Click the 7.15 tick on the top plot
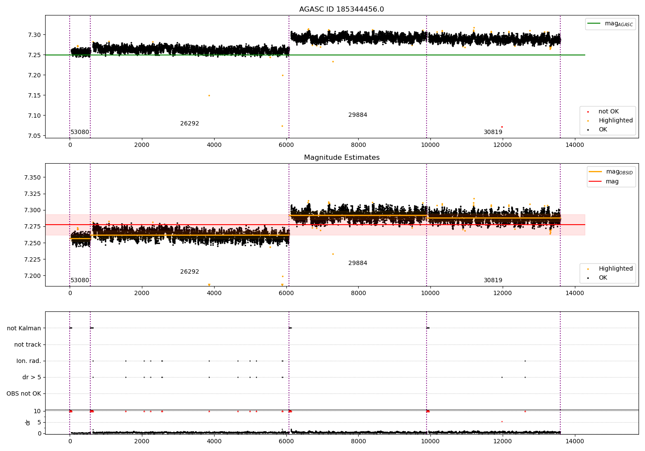This screenshot has height=451, width=645. coord(34,95)
